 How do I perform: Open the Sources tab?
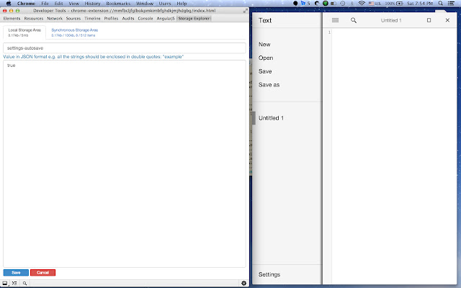pos(73,18)
